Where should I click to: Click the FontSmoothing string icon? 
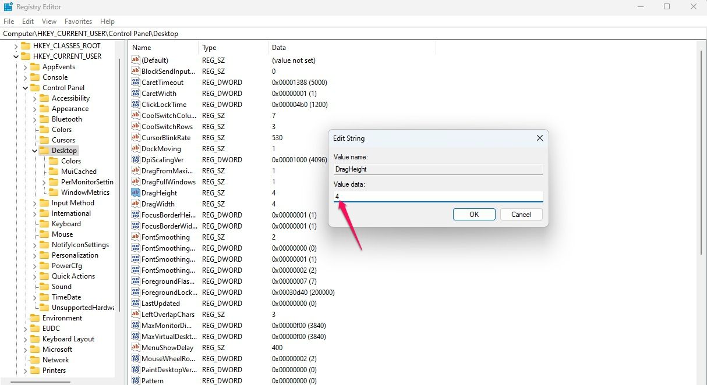[136, 237]
